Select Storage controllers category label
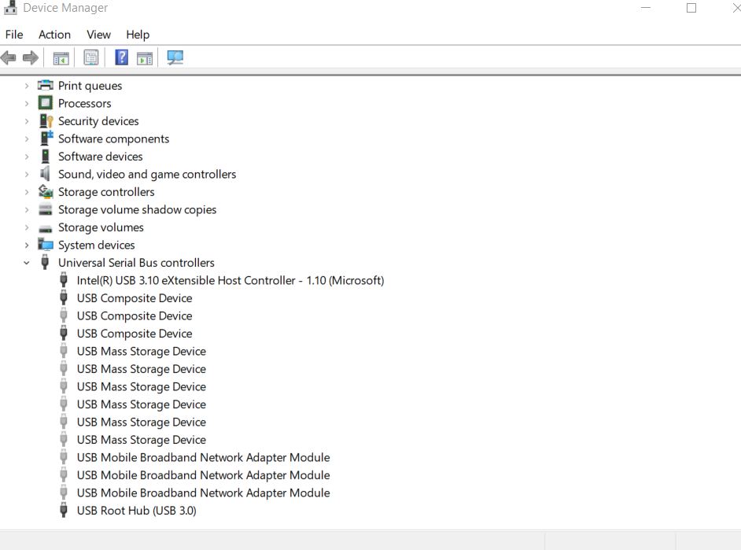The image size is (741, 550). tap(106, 192)
